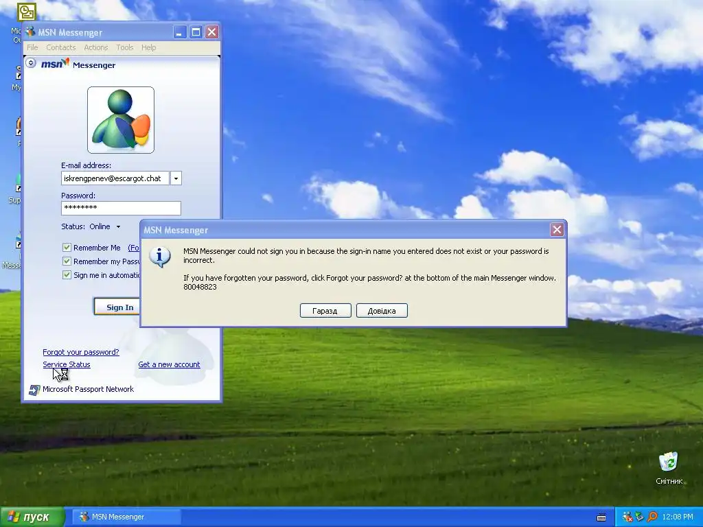Screen dimensions: 703x527
Task: Click the Довідка button in the dialog
Action: click(x=382, y=311)
